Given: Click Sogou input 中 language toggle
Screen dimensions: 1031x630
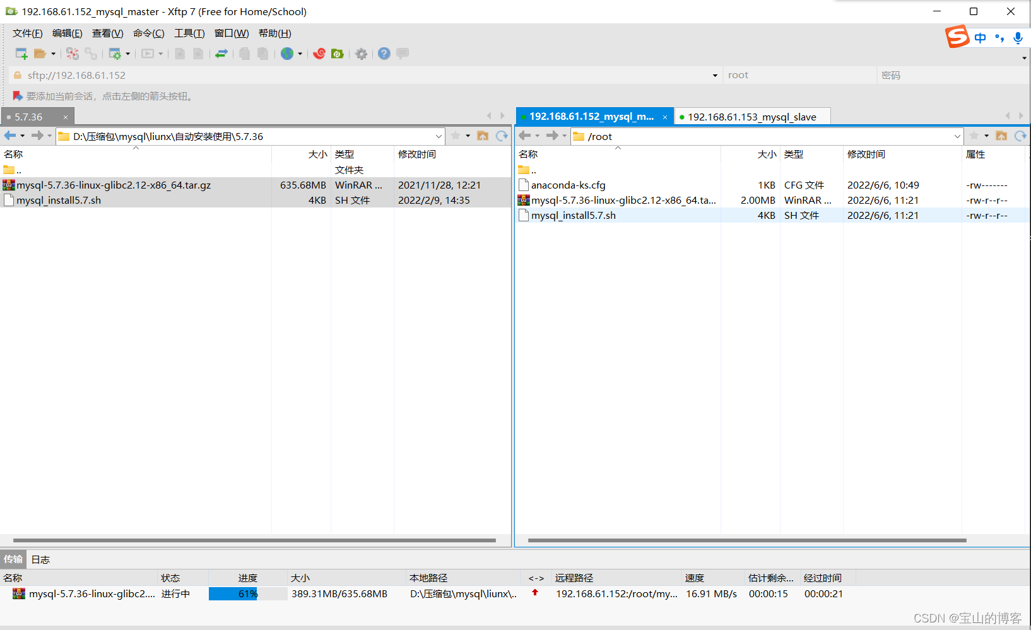Looking at the screenshot, I should 980,38.
